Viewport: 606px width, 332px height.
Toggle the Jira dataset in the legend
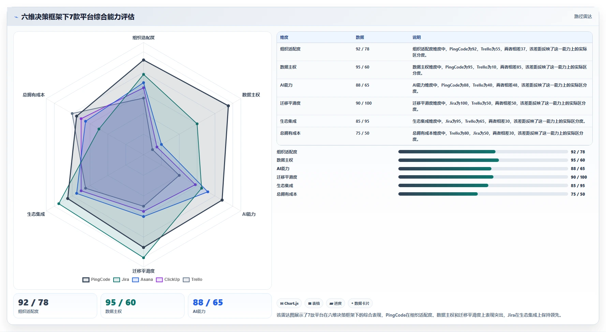click(121, 280)
